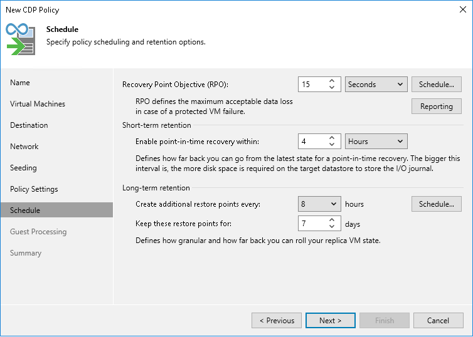The height and width of the screenshot is (337, 473).
Task: Open the Policy Settings step
Action: tap(34, 189)
